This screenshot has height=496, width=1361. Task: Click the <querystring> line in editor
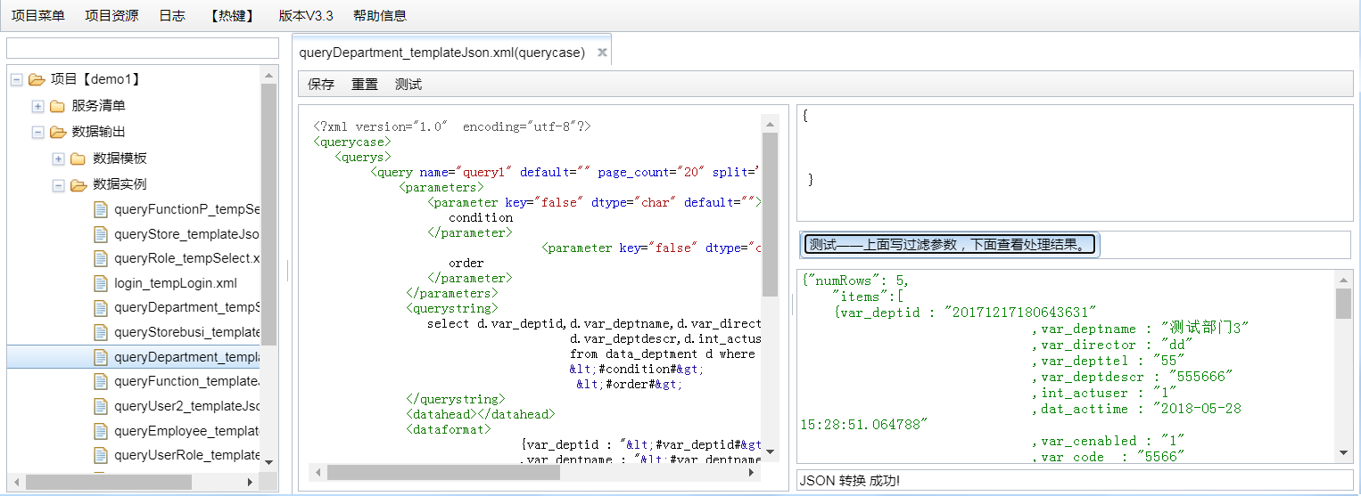point(452,308)
